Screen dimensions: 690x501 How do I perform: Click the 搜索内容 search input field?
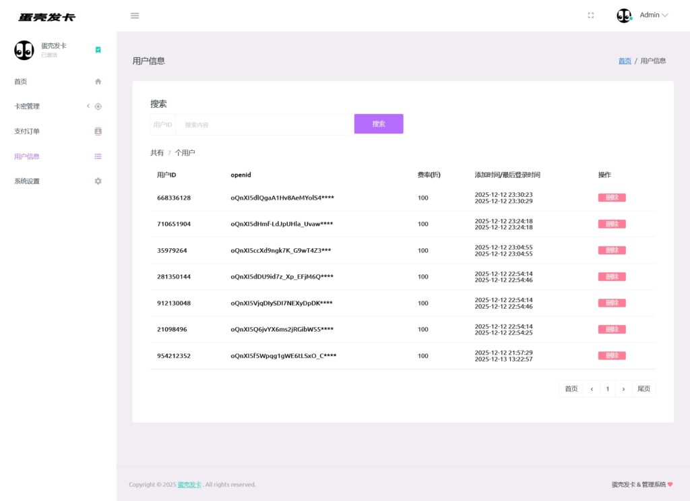point(264,125)
